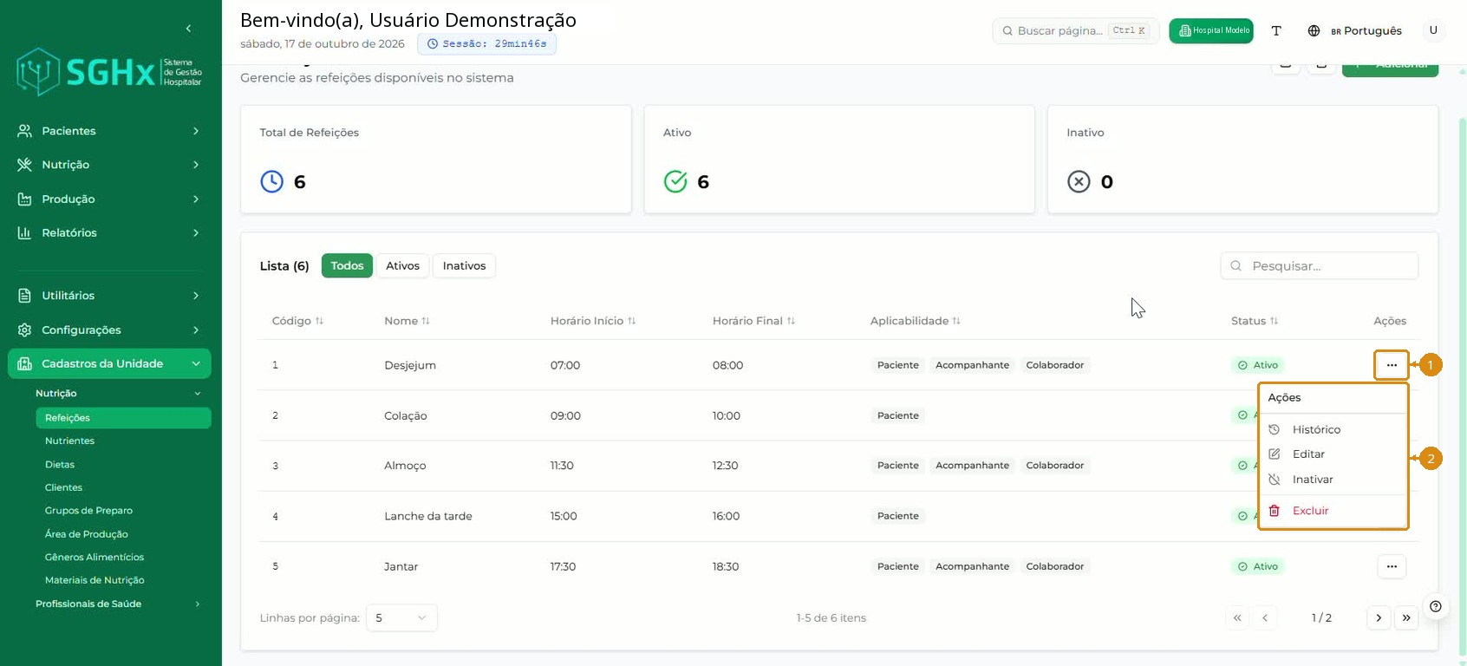Choose Inativar from the actions menu
The width and height of the screenshot is (1467, 666).
1333,480
